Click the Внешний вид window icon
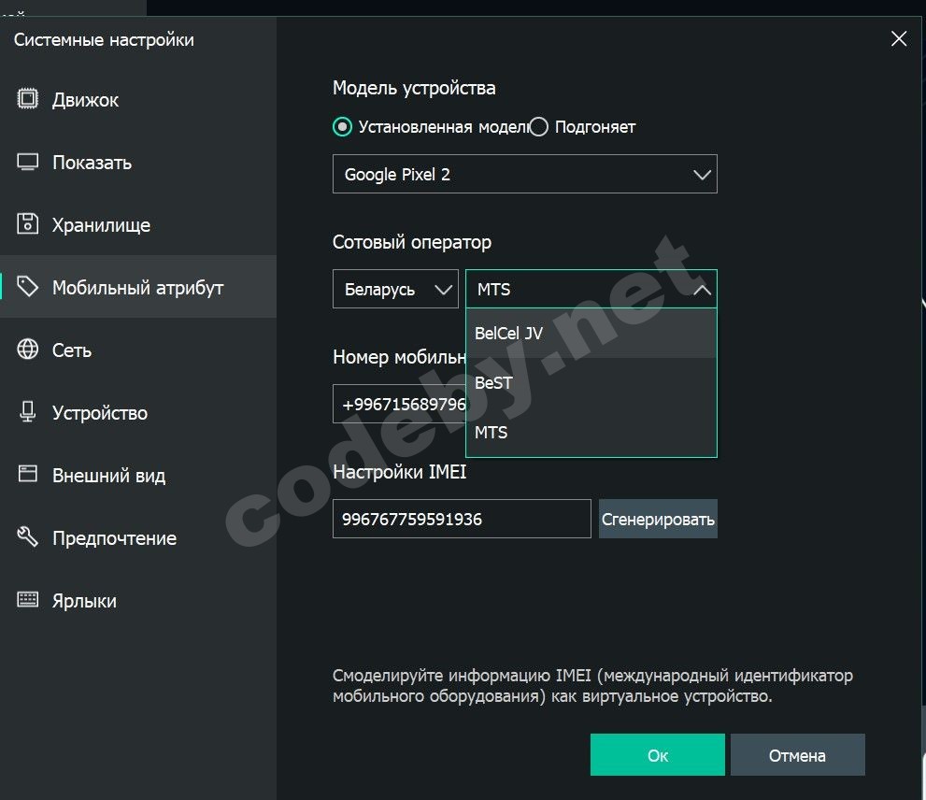 coord(27,474)
